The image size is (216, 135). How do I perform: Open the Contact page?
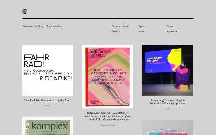point(170,26)
